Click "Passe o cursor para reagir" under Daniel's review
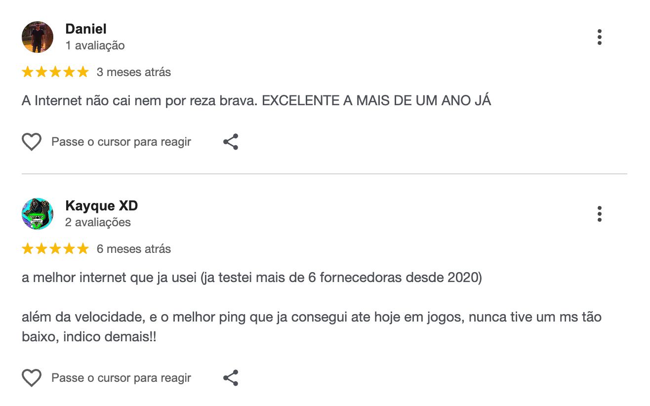 (121, 142)
